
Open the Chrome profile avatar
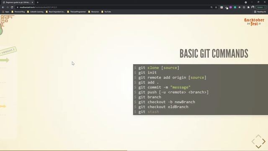click(x=253, y=8)
